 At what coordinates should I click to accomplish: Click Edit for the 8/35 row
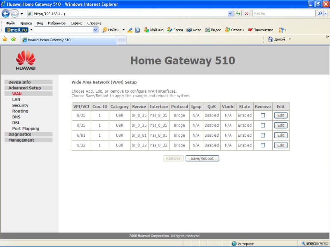pyautogui.click(x=280, y=115)
